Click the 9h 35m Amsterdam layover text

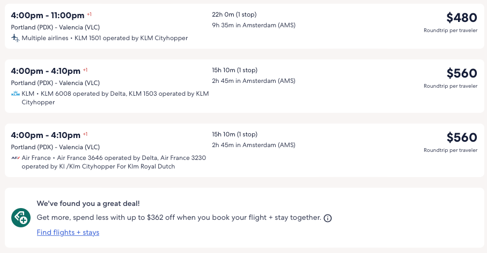[254, 25]
